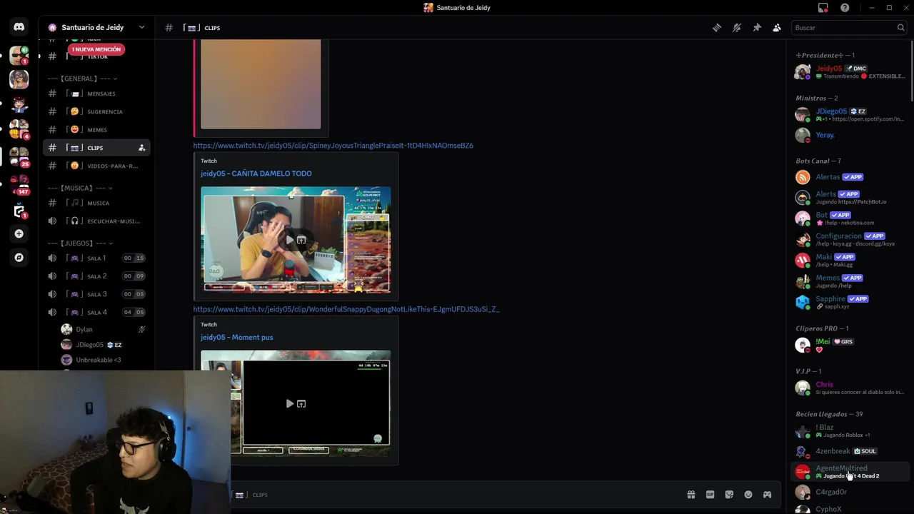Collapse the JUEGOS category

pyautogui.click(x=80, y=243)
